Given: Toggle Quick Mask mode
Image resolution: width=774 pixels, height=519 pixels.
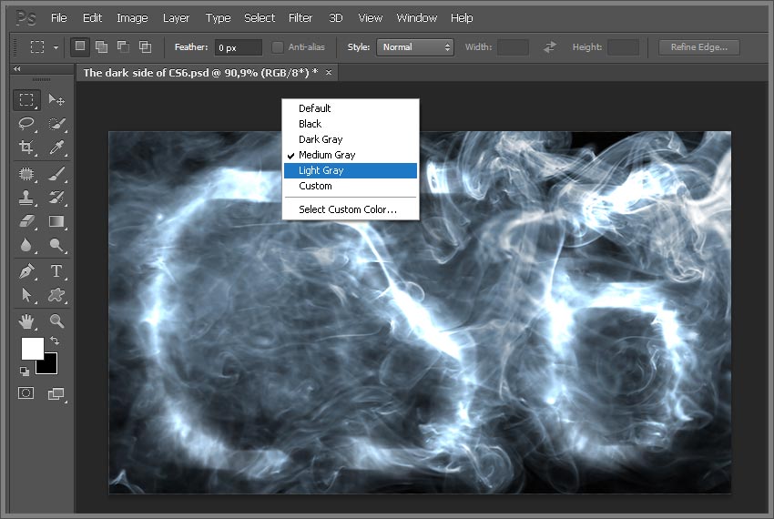Looking at the screenshot, I should pyautogui.click(x=26, y=393).
